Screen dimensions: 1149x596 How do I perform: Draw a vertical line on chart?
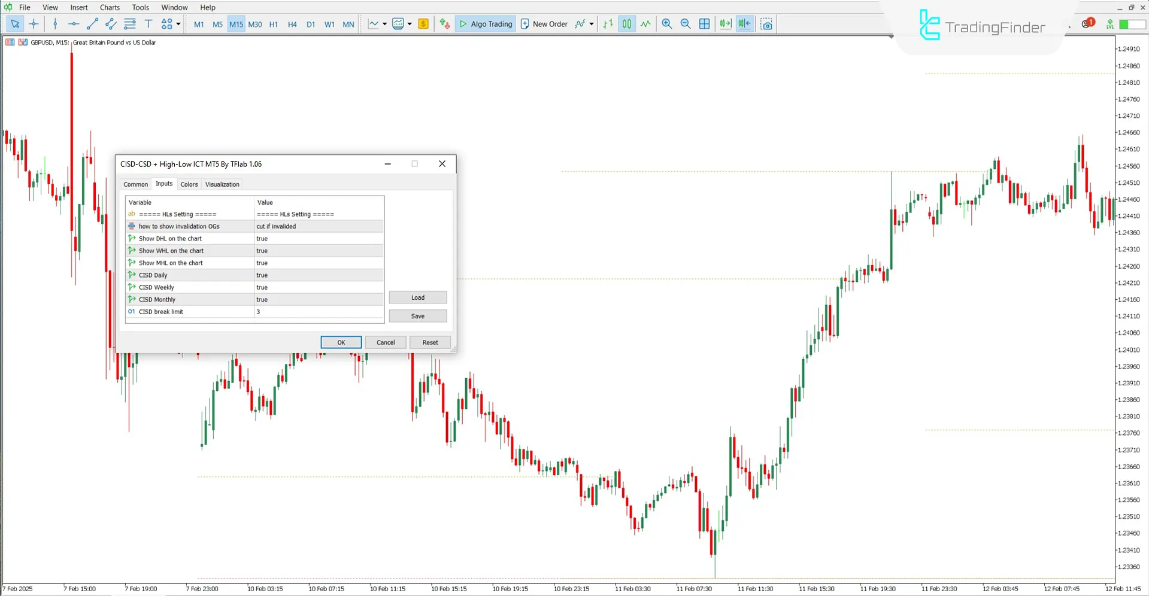[55, 24]
